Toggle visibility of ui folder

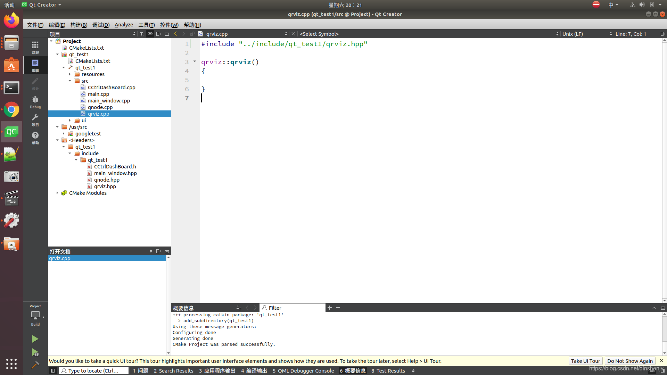coord(70,120)
